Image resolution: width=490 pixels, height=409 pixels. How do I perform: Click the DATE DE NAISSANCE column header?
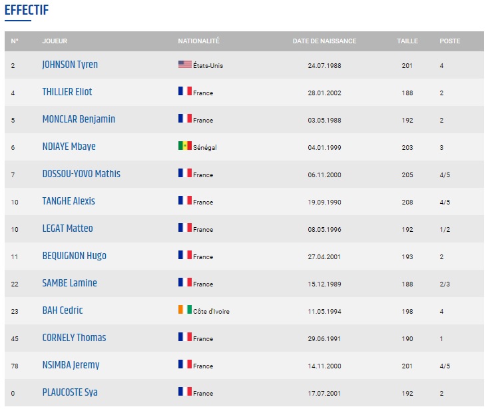[x=324, y=41]
